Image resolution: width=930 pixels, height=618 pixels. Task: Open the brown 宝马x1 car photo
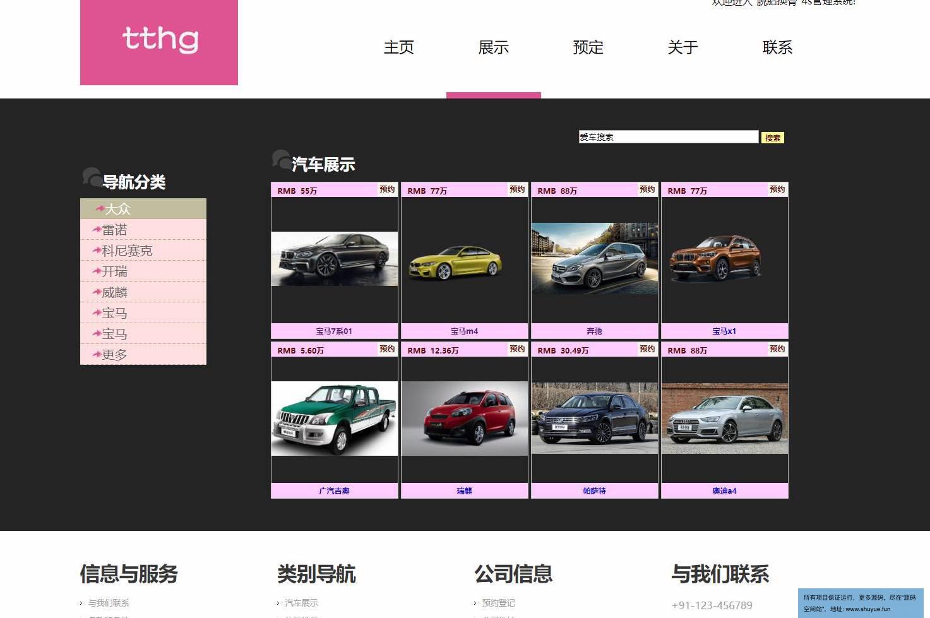tap(725, 259)
